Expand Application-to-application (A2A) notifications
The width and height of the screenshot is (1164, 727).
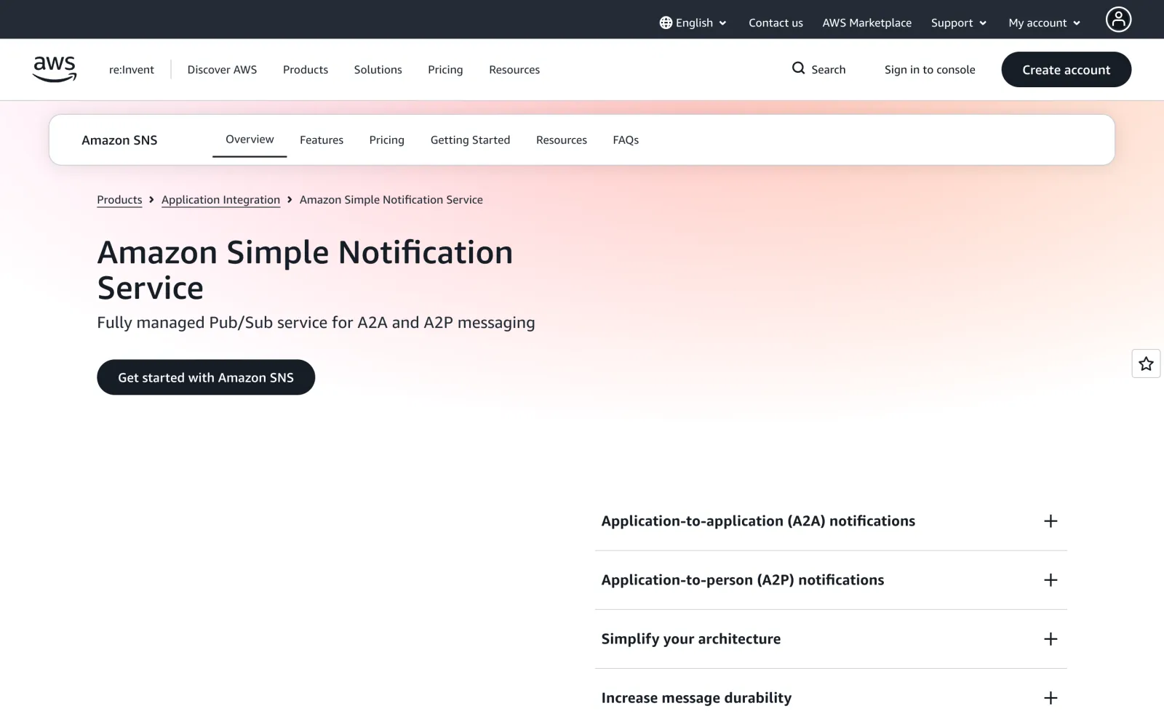click(x=830, y=521)
